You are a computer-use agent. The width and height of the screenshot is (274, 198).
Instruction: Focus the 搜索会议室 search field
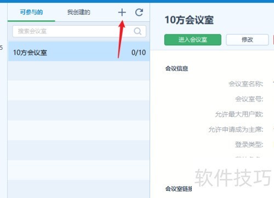(79, 31)
